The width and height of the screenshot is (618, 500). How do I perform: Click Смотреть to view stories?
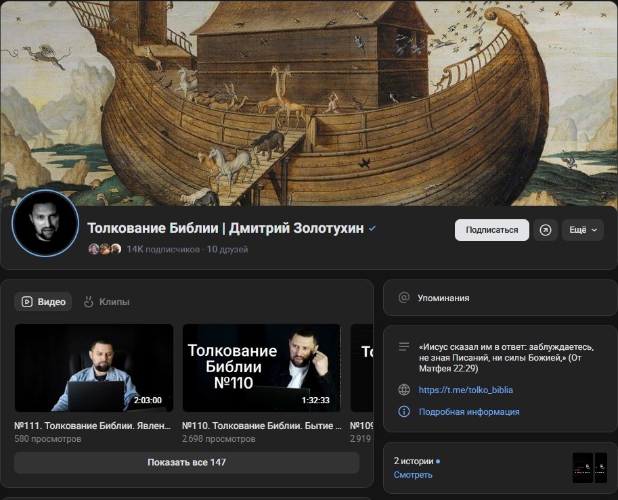tap(413, 475)
